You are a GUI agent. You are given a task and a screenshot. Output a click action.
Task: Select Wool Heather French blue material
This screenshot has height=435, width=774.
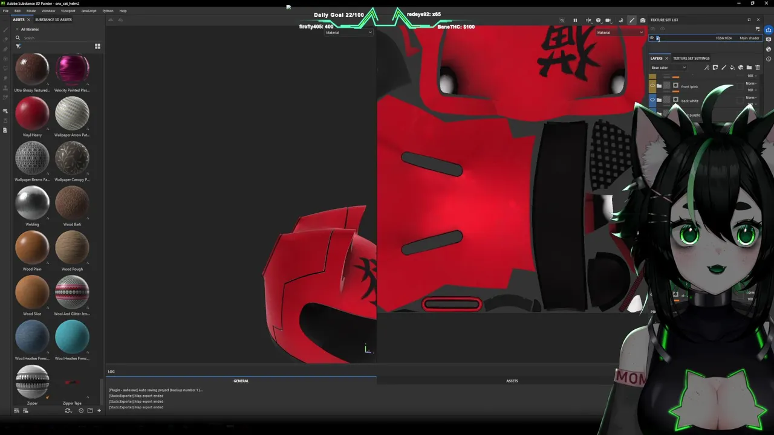point(32,337)
